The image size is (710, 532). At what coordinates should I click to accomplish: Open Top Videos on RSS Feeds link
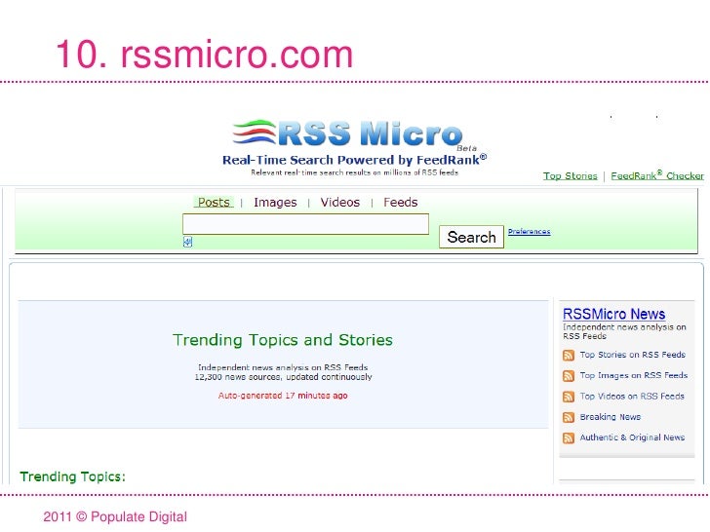632,397
